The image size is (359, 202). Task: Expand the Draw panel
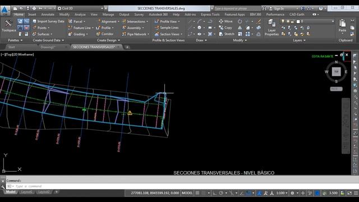pyautogui.click(x=201, y=40)
